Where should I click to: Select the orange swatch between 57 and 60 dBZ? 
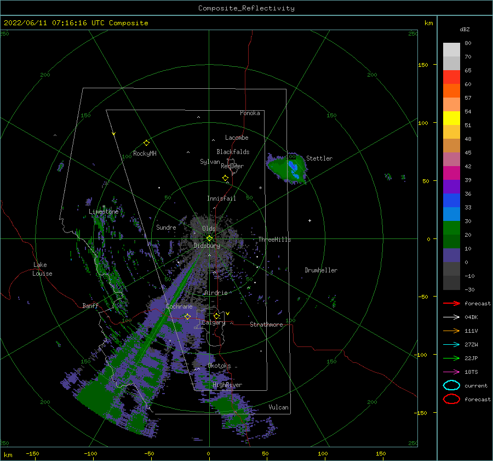(x=451, y=90)
